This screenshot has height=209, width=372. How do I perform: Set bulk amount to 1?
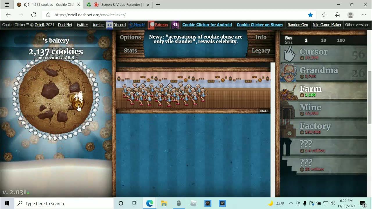pos(306,40)
